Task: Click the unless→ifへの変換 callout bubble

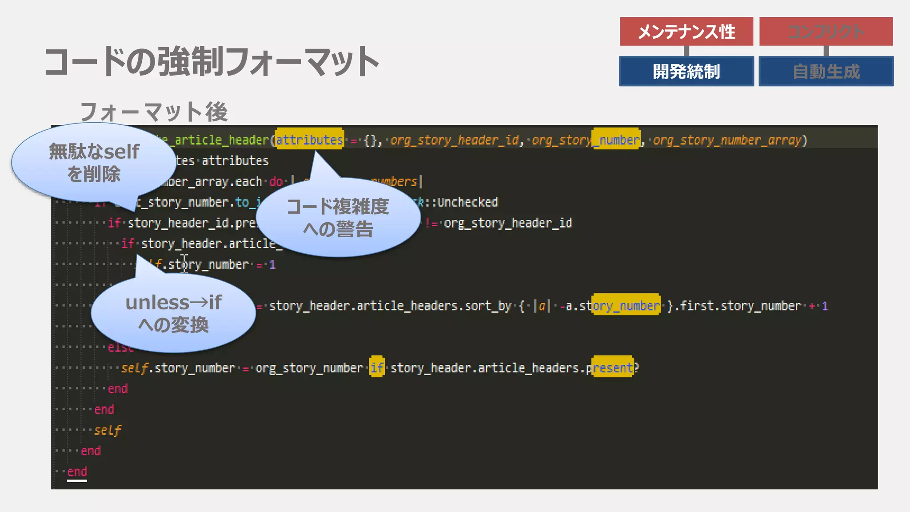Action: (173, 313)
